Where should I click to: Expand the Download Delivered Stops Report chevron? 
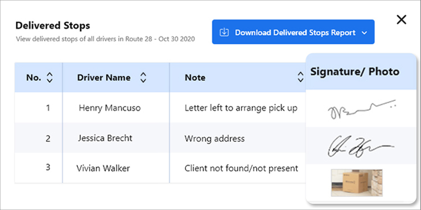click(x=364, y=33)
